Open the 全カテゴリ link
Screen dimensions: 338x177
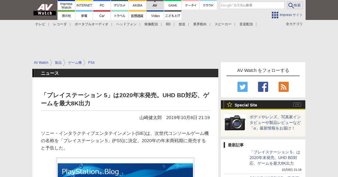pyautogui.click(x=294, y=24)
